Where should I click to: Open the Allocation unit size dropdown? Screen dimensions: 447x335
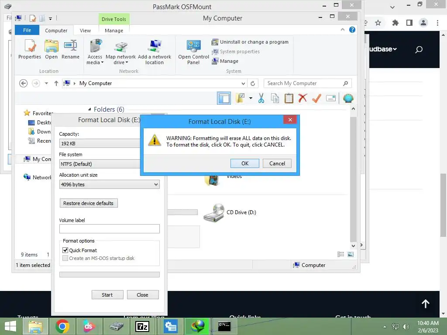pos(110,185)
